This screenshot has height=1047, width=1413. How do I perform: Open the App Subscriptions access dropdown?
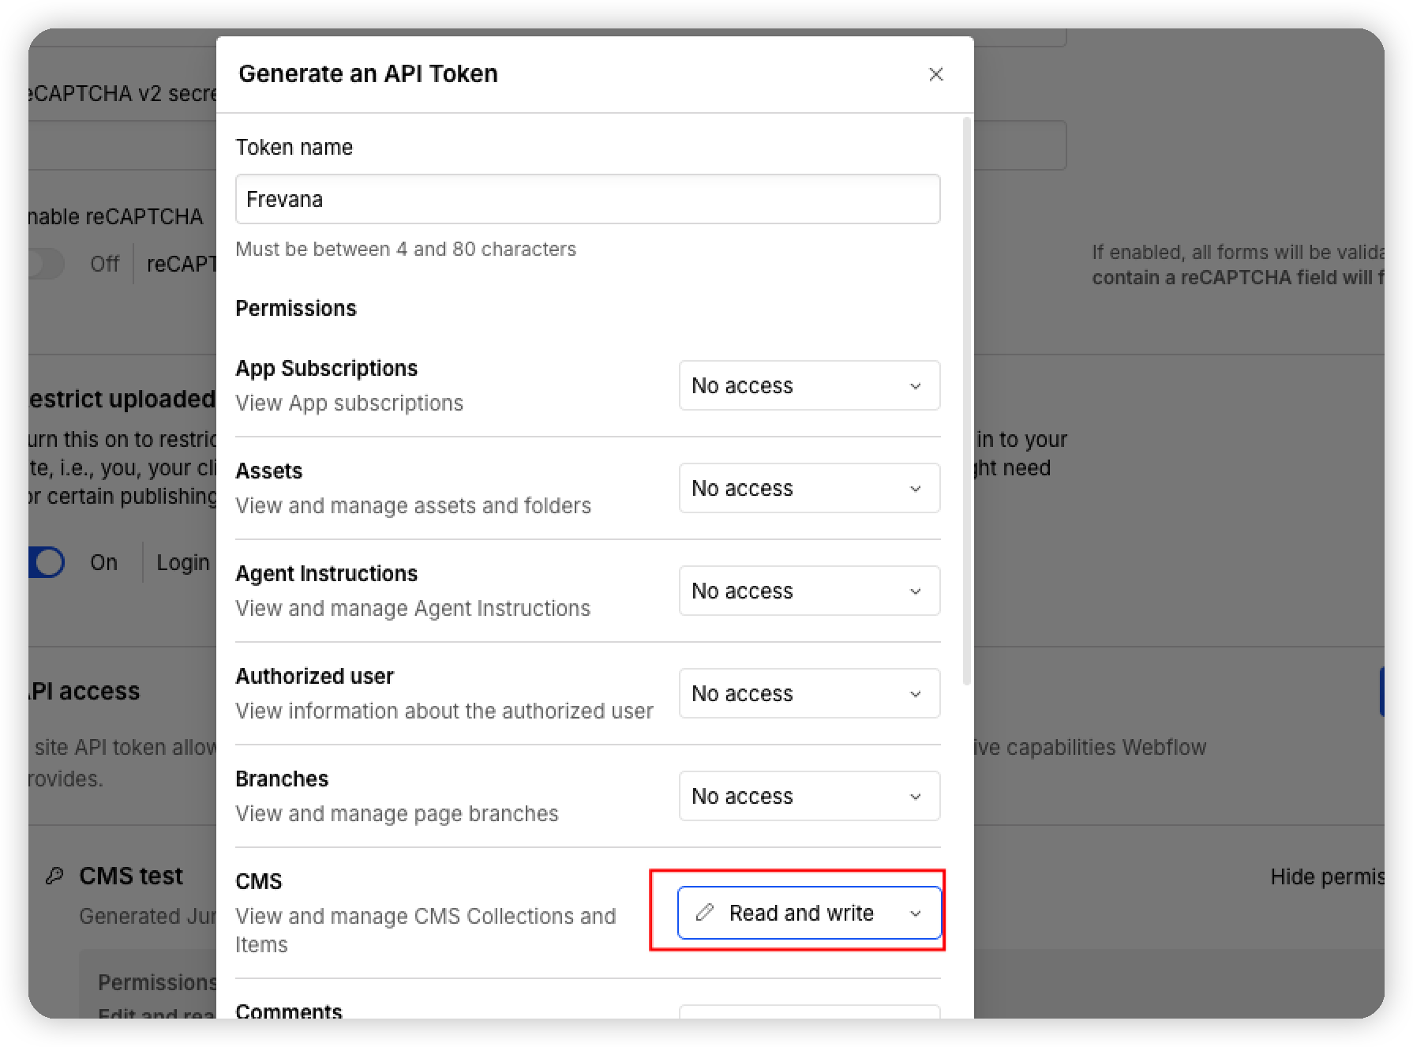[x=809, y=385]
